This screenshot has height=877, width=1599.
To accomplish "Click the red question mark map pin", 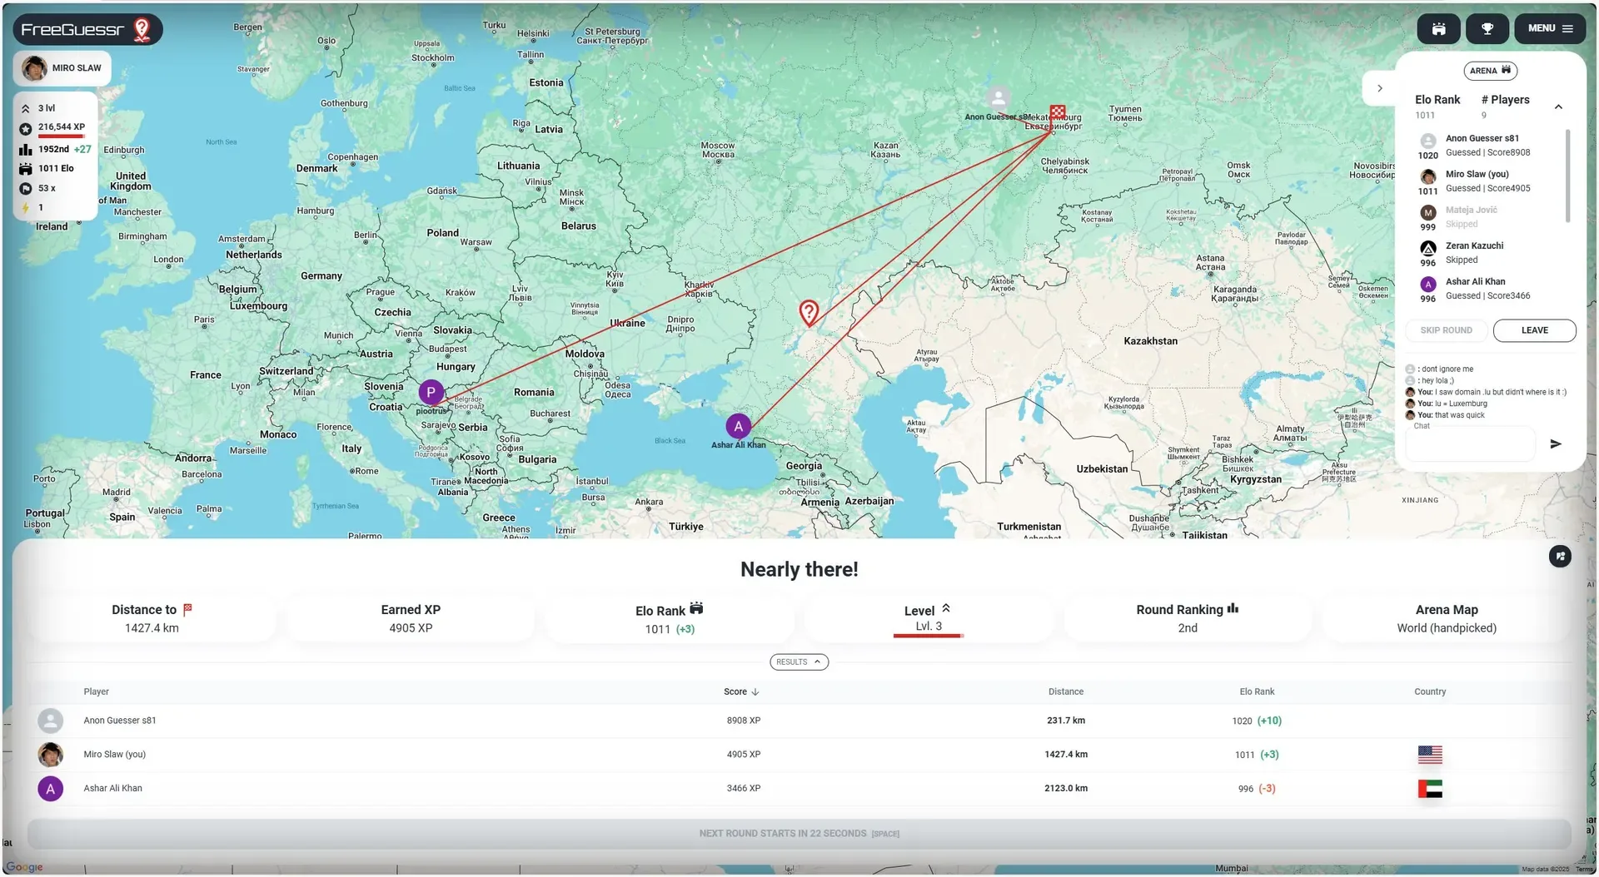I will pos(809,312).
